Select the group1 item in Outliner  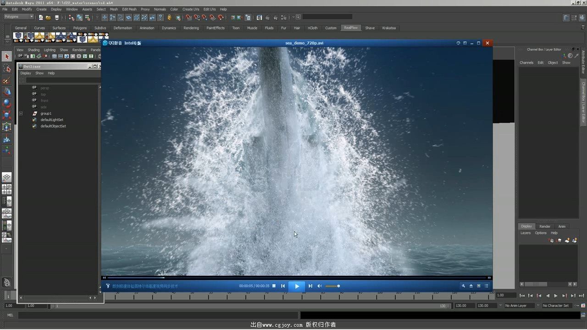tap(46, 113)
